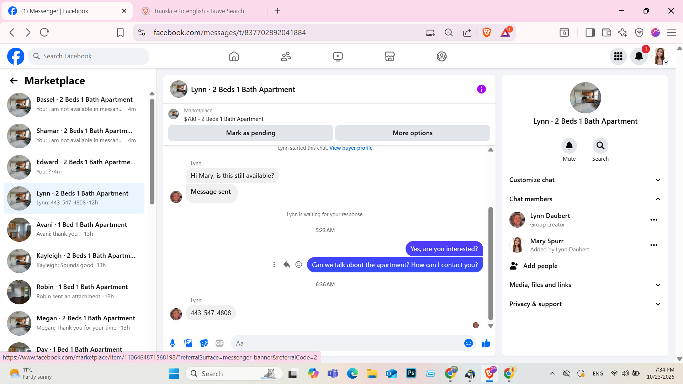This screenshot has height=384, width=683.
Task: Open the GIF picker
Action: tap(219, 343)
